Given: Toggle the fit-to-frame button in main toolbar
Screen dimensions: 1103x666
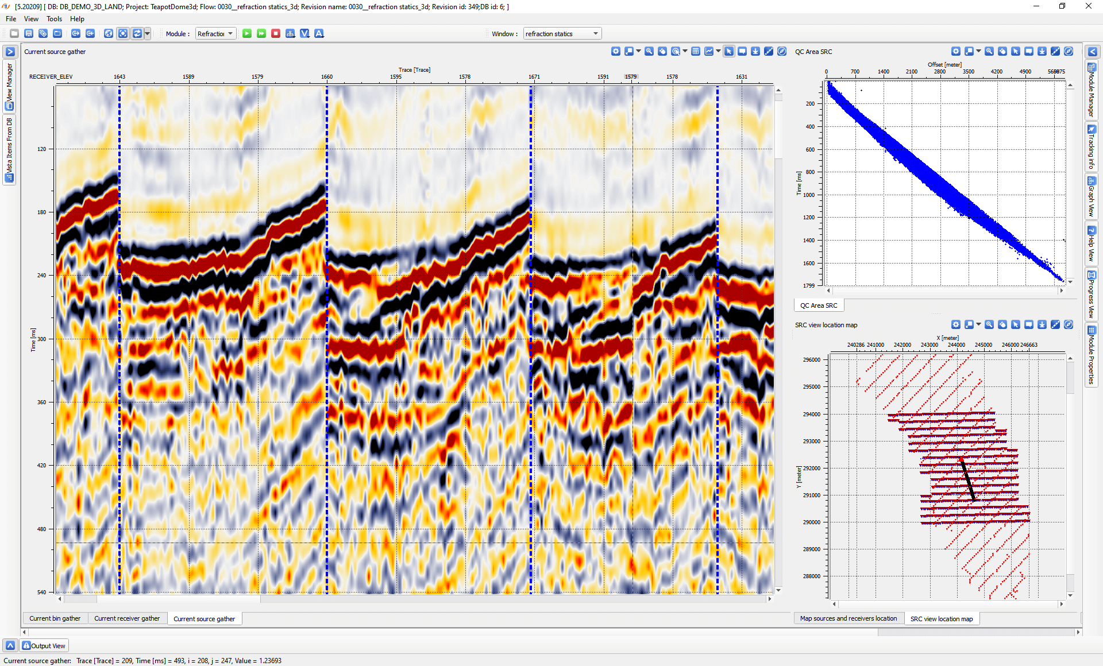Looking at the screenshot, I should coord(123,34).
